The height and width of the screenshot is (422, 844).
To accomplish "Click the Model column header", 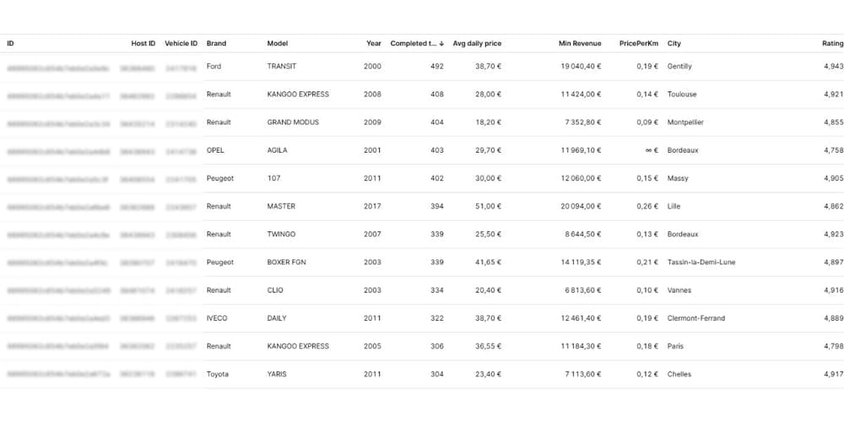I will pos(277,44).
